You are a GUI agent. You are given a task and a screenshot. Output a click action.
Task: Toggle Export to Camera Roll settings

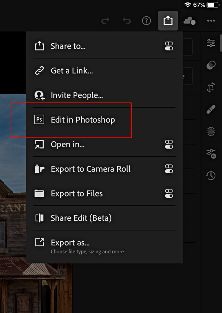point(169,169)
